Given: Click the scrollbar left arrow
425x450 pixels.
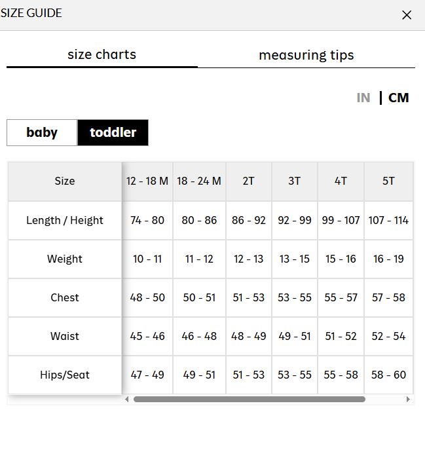Looking at the screenshot, I should (x=127, y=399).
